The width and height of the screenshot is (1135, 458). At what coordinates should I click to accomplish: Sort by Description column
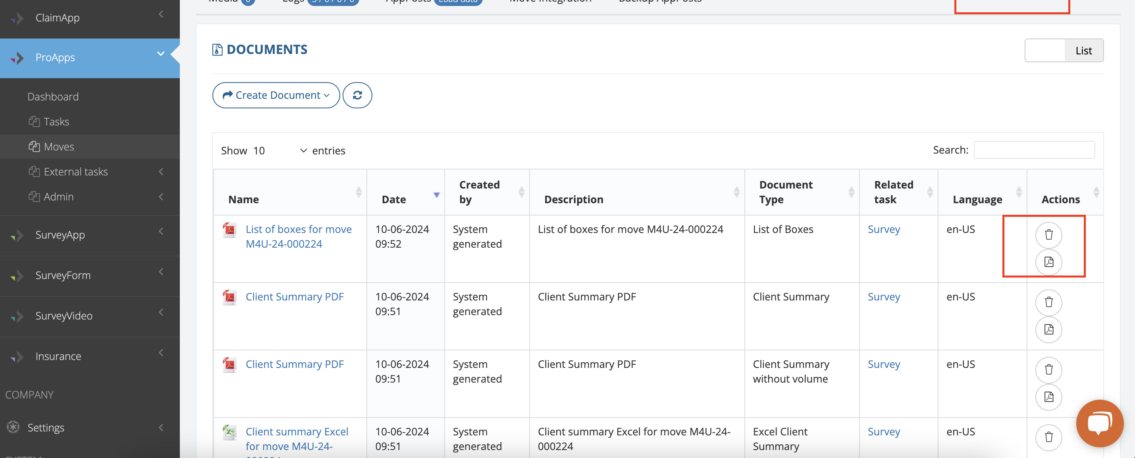click(x=637, y=192)
